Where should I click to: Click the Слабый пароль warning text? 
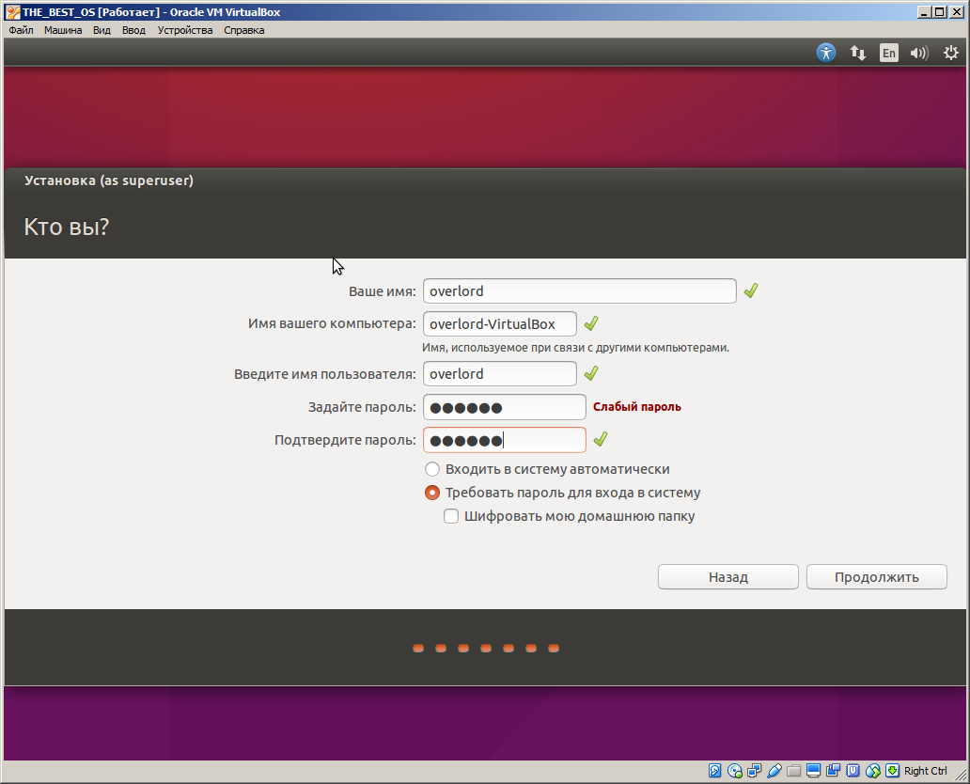(637, 406)
